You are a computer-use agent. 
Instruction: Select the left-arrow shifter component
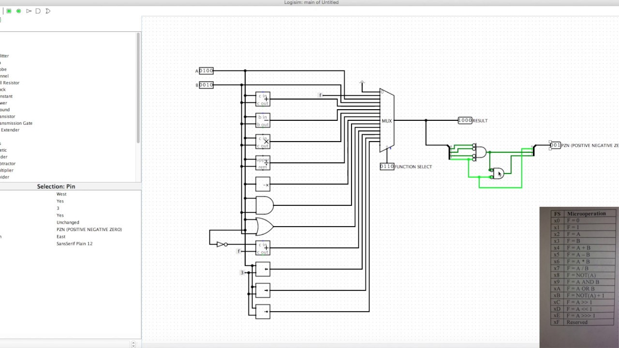pos(263,269)
